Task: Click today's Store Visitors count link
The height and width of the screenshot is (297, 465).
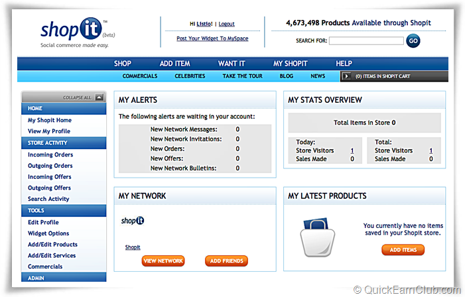Action: pos(352,150)
